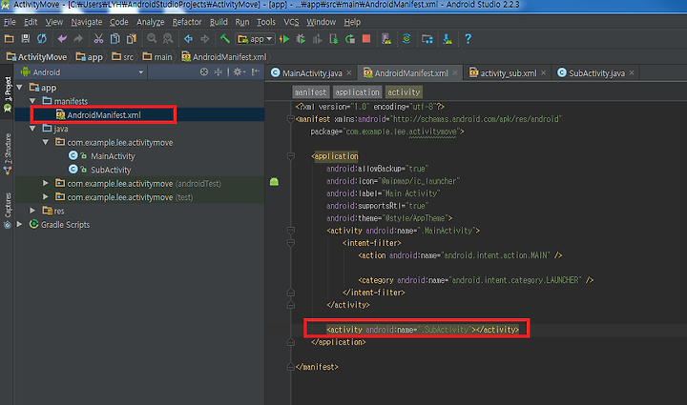Click the Attach debugger to process icon
The height and width of the screenshot is (405, 687).
tap(333, 39)
